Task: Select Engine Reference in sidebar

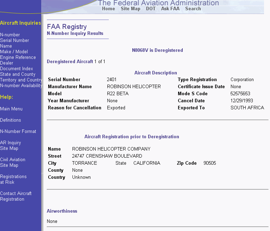Action: [x=18, y=57]
